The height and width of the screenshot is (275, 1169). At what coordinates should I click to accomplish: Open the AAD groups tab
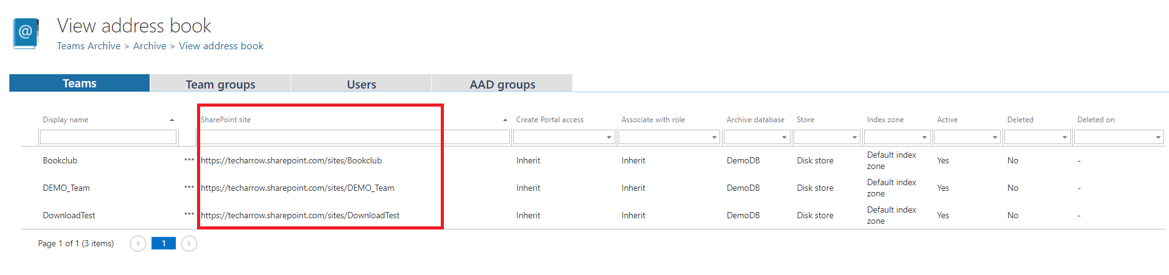click(502, 84)
